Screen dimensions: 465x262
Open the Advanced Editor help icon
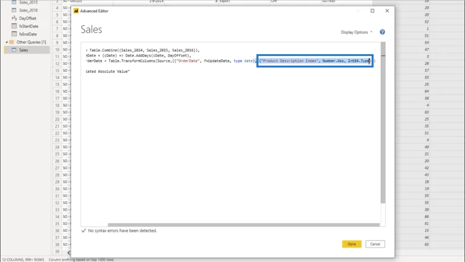pos(382,32)
